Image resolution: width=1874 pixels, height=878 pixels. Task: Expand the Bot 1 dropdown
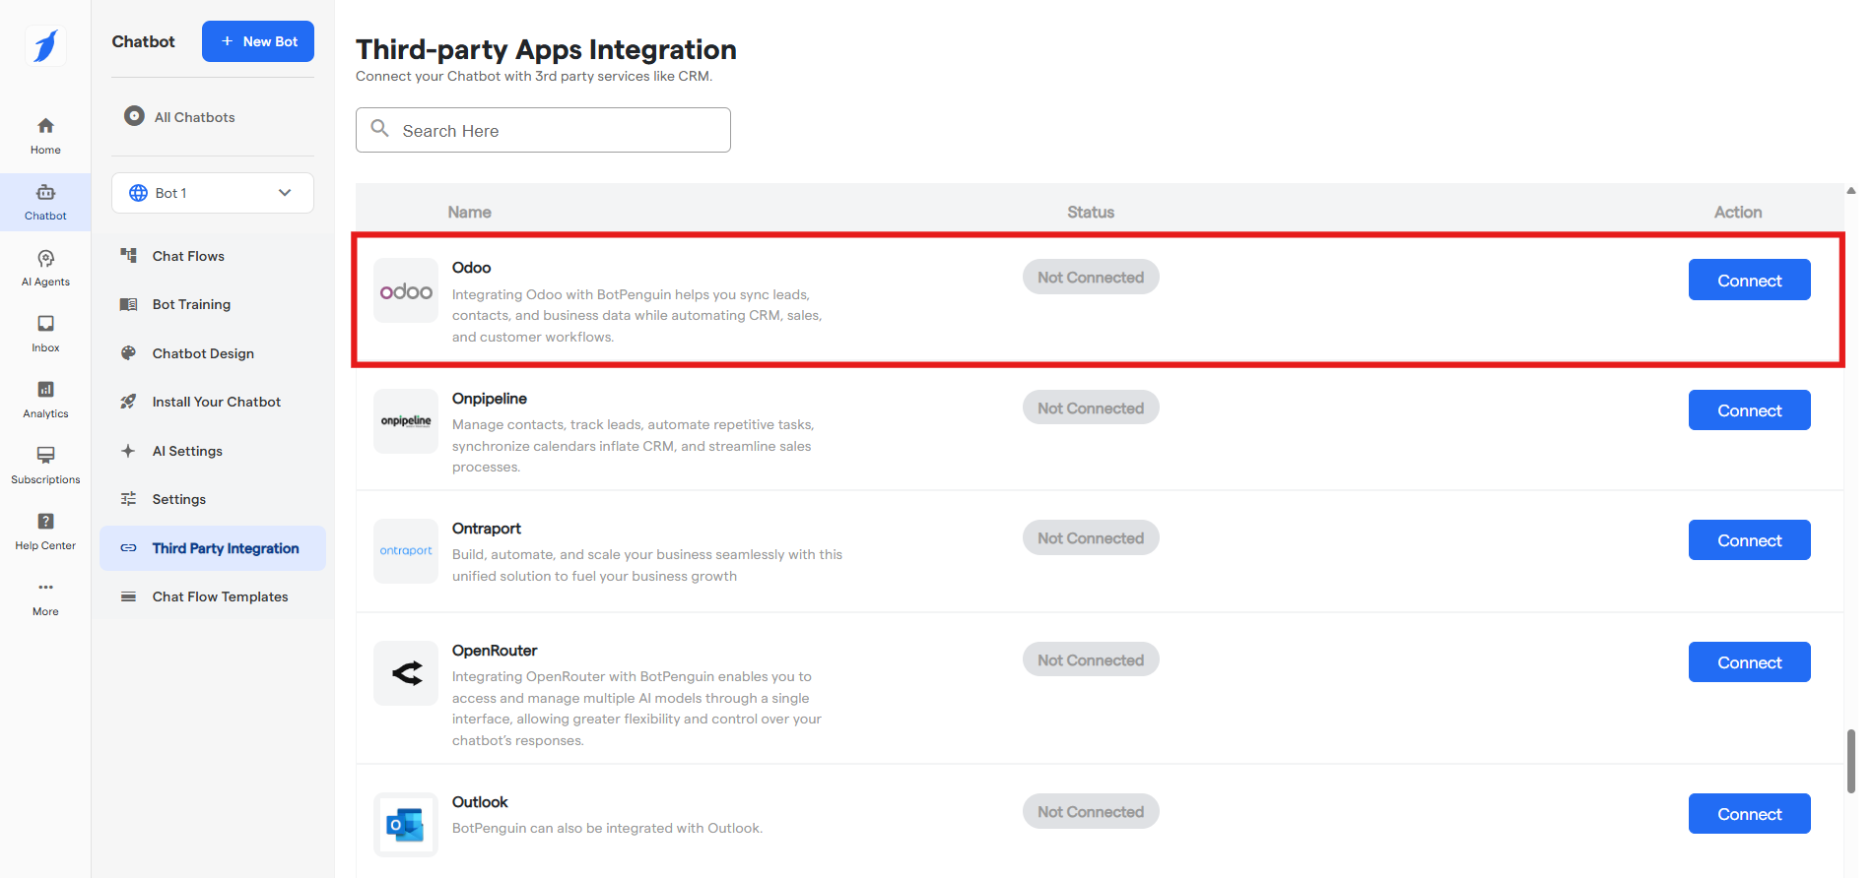coord(213,193)
